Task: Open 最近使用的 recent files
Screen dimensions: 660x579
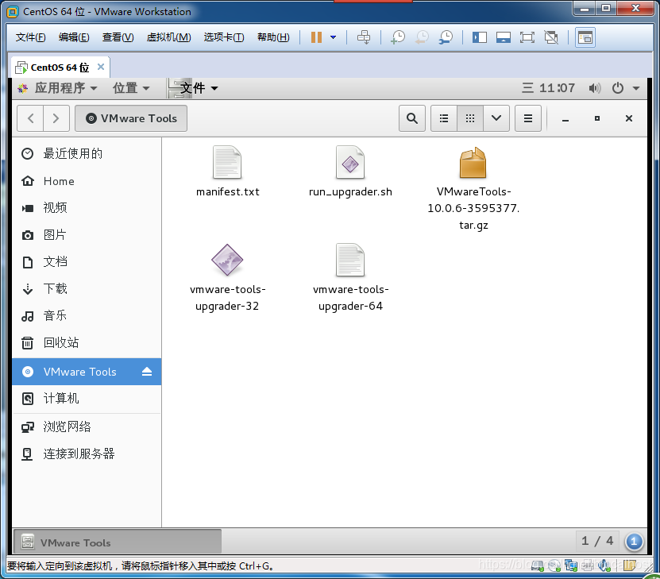Action: click(87, 153)
